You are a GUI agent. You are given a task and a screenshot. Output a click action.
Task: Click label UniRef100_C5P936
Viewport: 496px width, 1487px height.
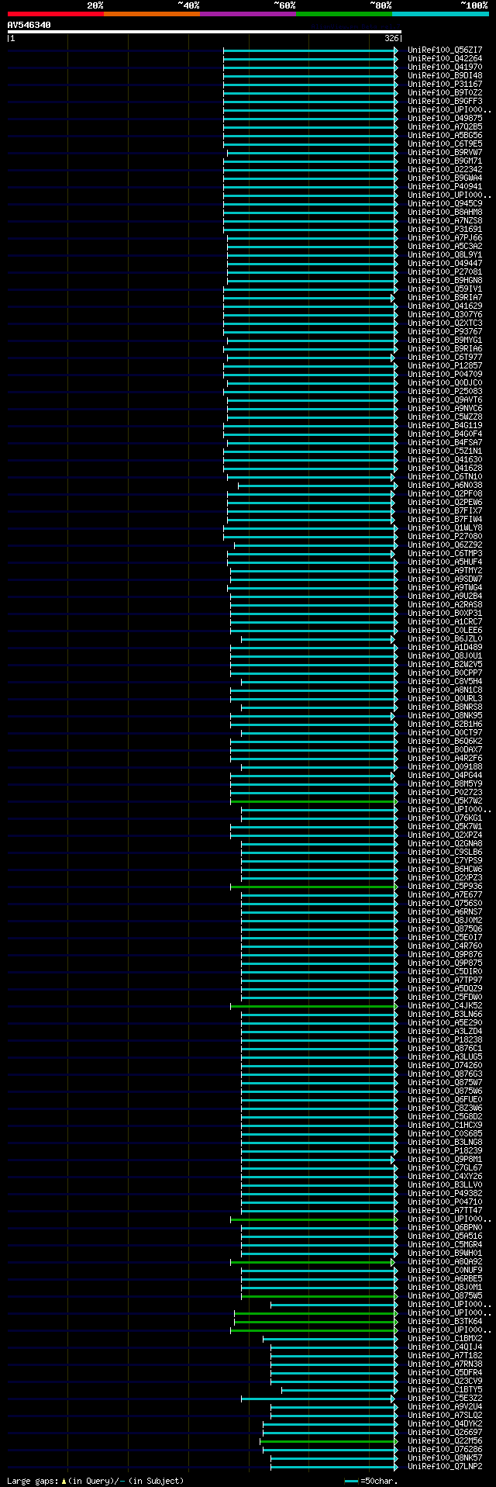(445, 886)
